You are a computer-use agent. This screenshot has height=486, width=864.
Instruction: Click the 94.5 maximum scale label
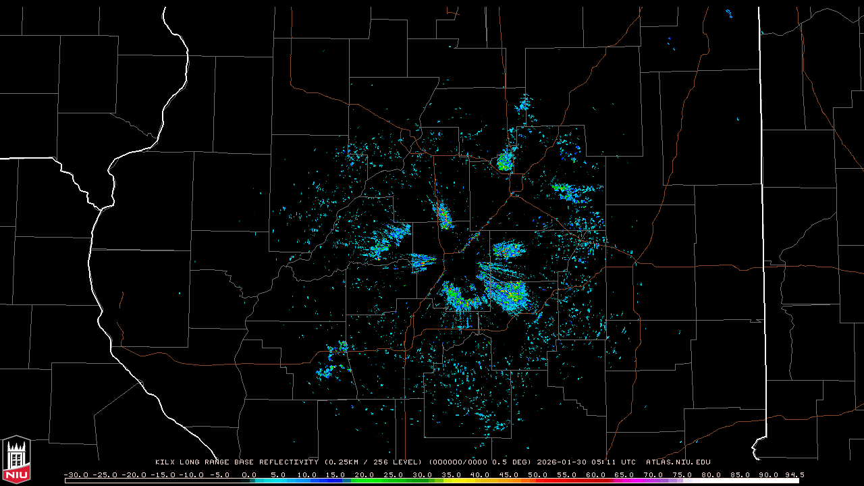tap(794, 475)
